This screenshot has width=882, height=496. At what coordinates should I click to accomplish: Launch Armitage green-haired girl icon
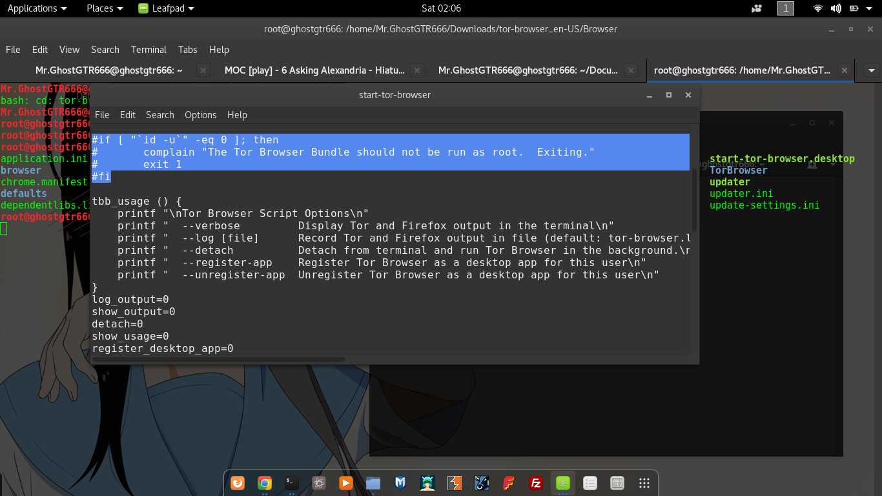point(427,482)
